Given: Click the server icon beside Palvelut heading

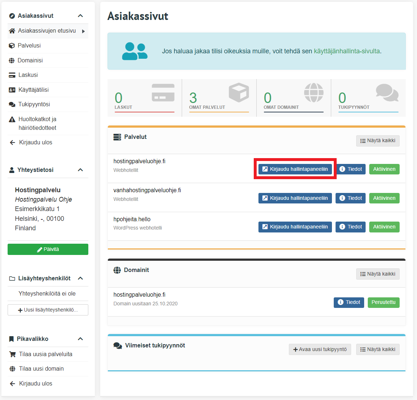Looking at the screenshot, I should point(117,137).
